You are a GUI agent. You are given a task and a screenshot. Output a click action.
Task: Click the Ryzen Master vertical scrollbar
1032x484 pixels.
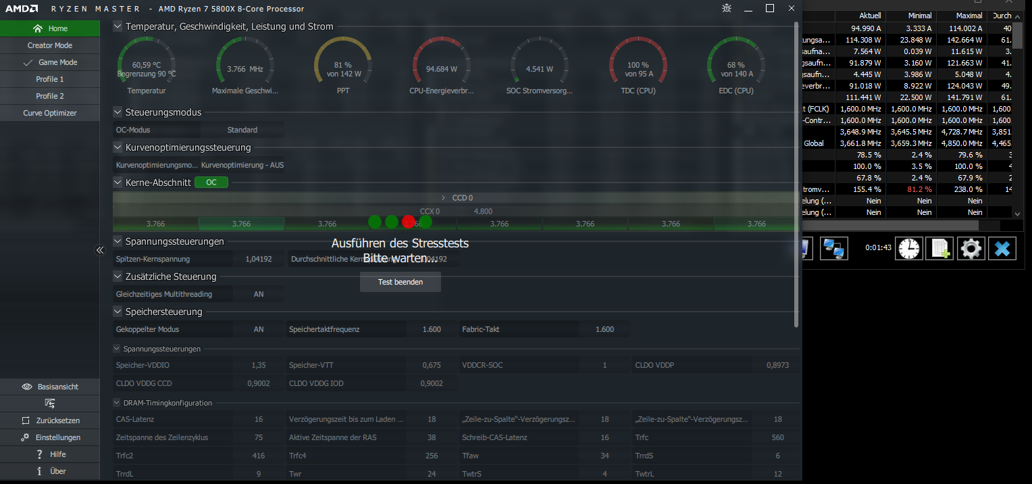(x=797, y=174)
